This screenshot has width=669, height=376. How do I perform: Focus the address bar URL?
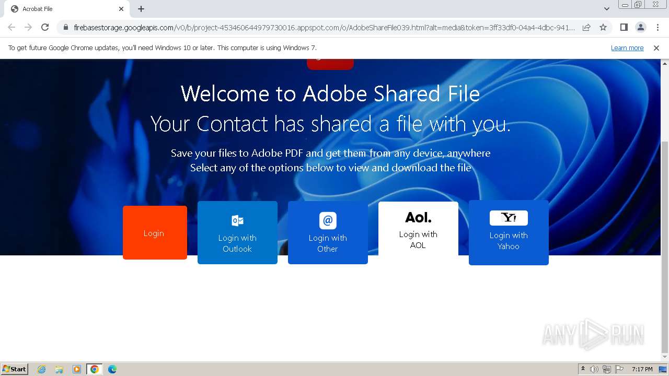[x=324, y=27]
